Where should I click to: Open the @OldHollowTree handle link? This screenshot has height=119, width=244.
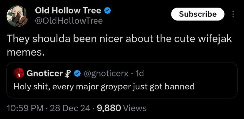point(69,21)
